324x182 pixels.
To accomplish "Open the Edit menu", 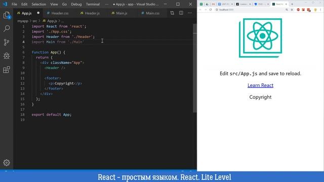I will 24,4.
